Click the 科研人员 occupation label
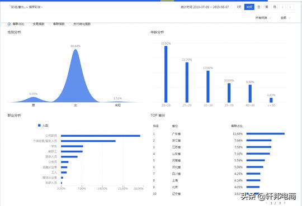Viewport: 302px width, 206px height. (x=51, y=183)
